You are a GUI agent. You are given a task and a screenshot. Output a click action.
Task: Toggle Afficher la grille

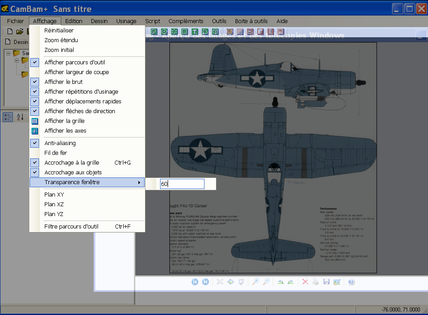tap(87, 121)
